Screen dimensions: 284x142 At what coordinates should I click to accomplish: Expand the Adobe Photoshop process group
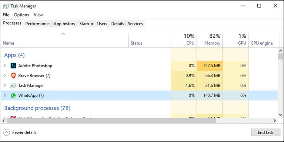coord(5,66)
